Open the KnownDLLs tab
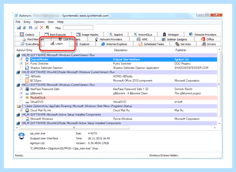 click(143, 35)
